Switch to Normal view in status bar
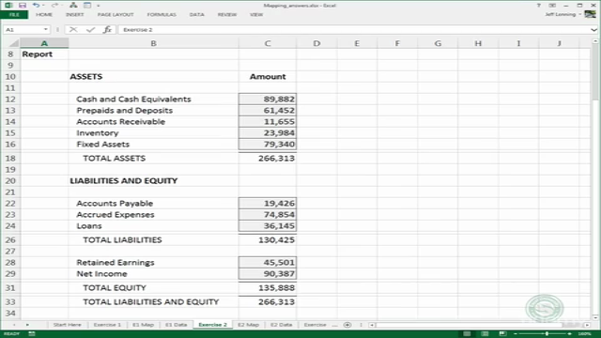601x338 pixels. tap(467, 334)
